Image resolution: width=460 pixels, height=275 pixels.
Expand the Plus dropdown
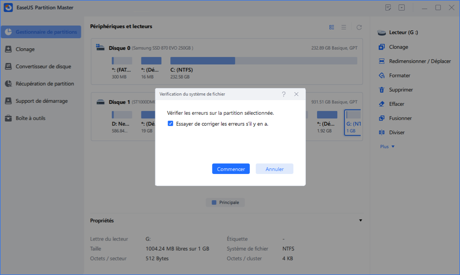point(387,146)
